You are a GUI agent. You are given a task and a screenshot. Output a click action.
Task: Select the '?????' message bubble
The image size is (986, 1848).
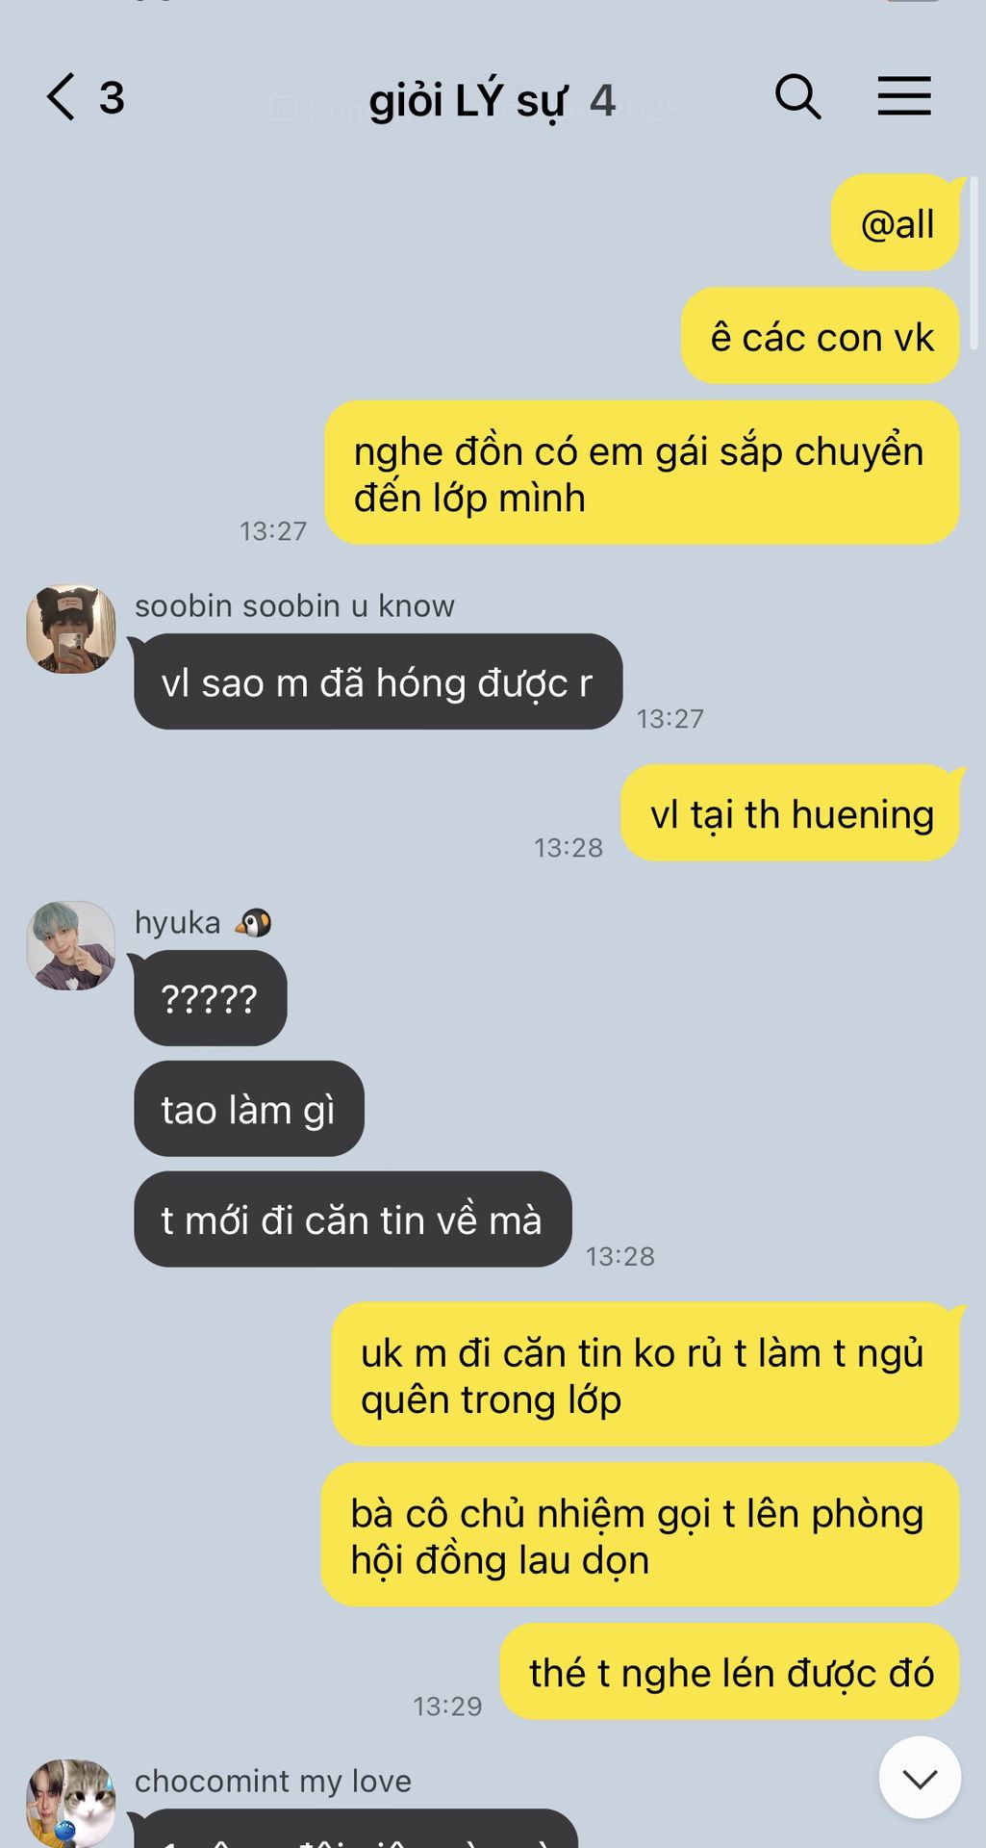pos(210,998)
